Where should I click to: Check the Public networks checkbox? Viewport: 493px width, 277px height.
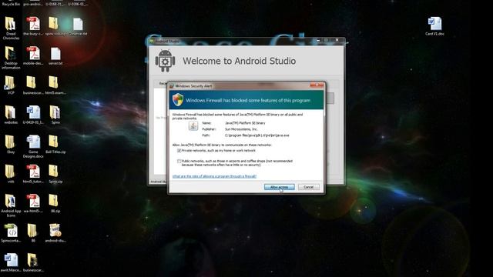(179, 161)
